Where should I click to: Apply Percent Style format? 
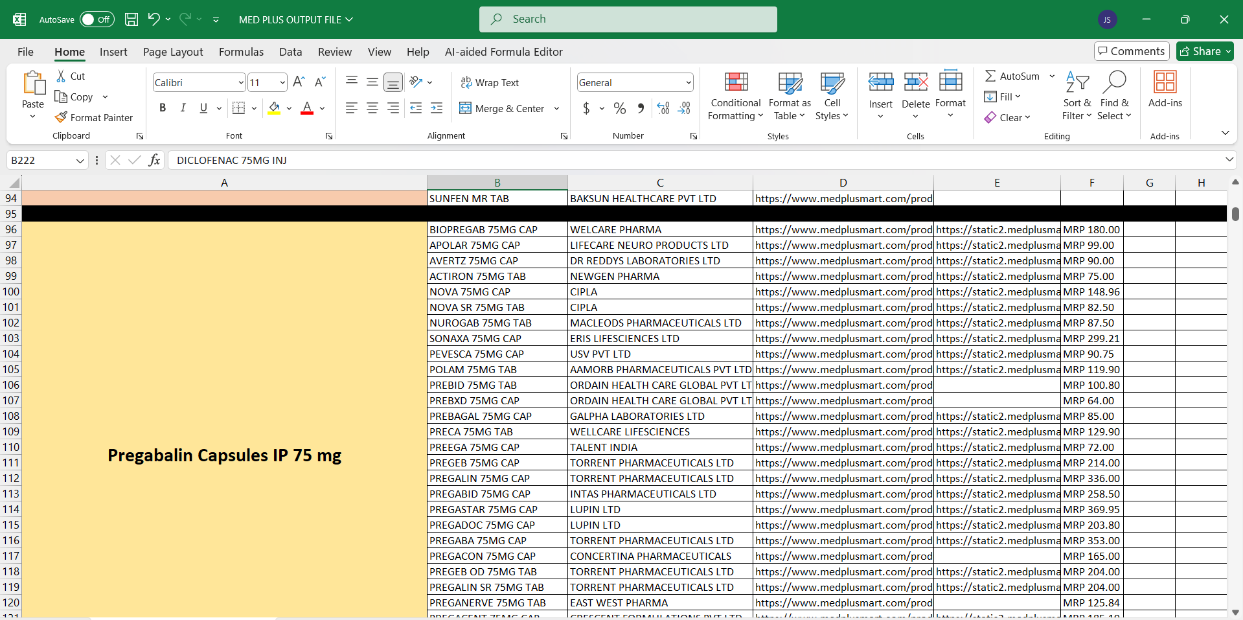(x=620, y=108)
